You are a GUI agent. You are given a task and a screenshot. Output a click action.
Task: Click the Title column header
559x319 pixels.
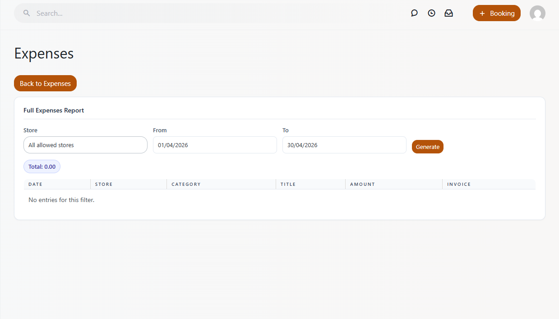tap(288, 184)
